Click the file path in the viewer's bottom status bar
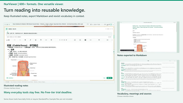The image size is (183, 103). pos(25,82)
